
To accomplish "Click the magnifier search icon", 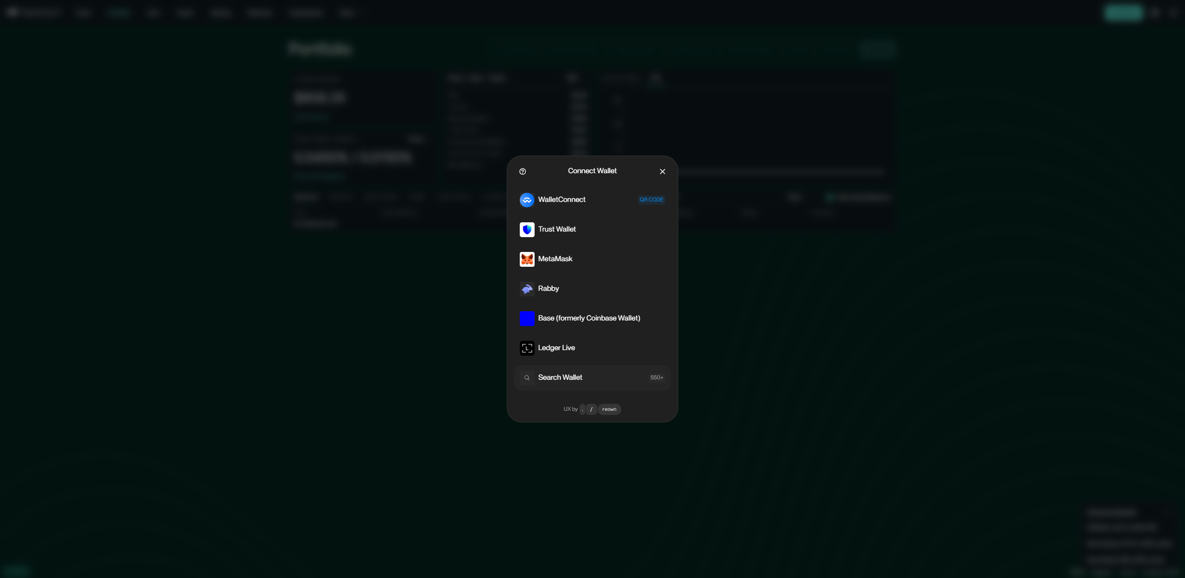I will pos(527,378).
